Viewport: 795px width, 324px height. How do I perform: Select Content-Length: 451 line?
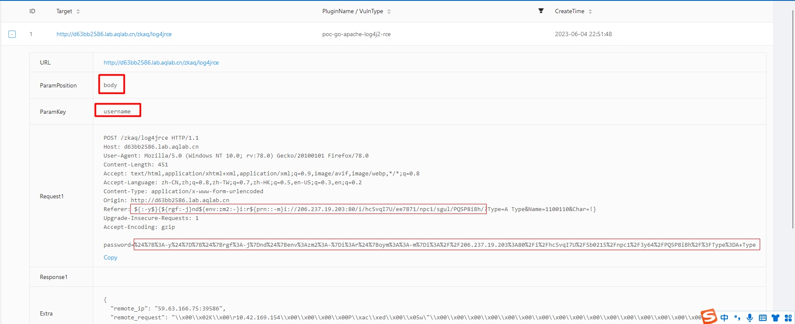[x=136, y=164]
